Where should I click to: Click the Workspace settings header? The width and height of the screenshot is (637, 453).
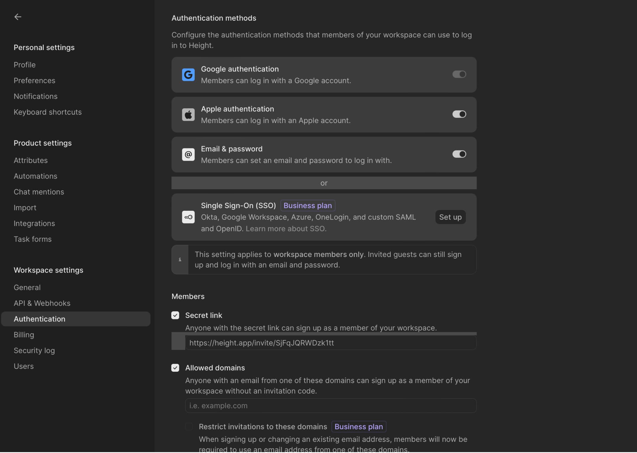[x=48, y=271]
